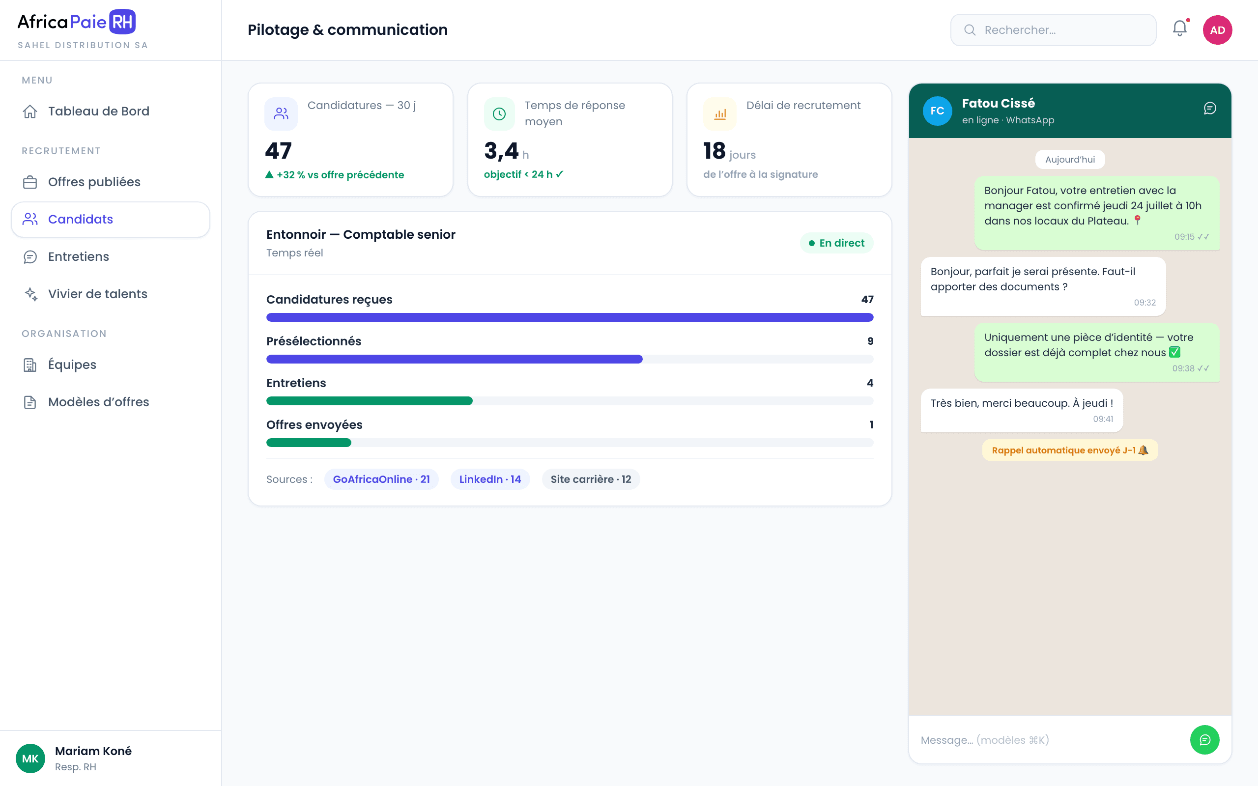1258x786 pixels.
Task: Open Vivier de talents
Action: pyautogui.click(x=110, y=294)
